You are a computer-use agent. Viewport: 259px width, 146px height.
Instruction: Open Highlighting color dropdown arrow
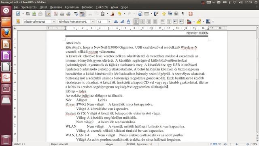point(204,21)
